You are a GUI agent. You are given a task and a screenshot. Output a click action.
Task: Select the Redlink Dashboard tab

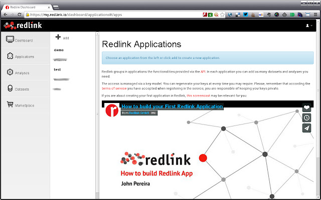27,7
